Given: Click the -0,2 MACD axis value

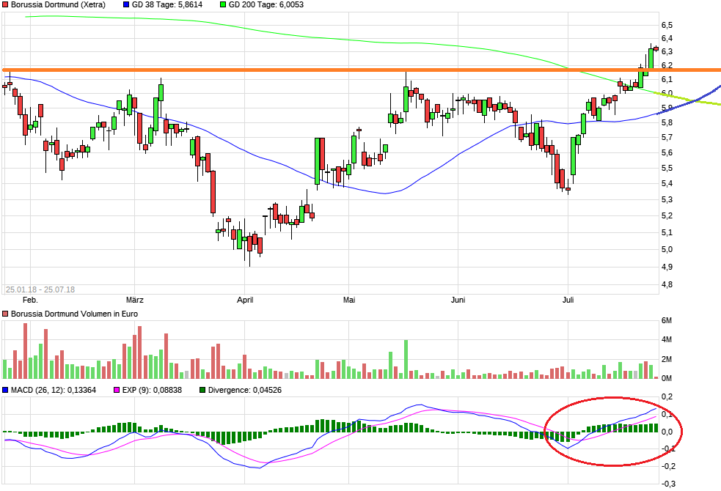Looking at the screenshot, I should [x=668, y=466].
